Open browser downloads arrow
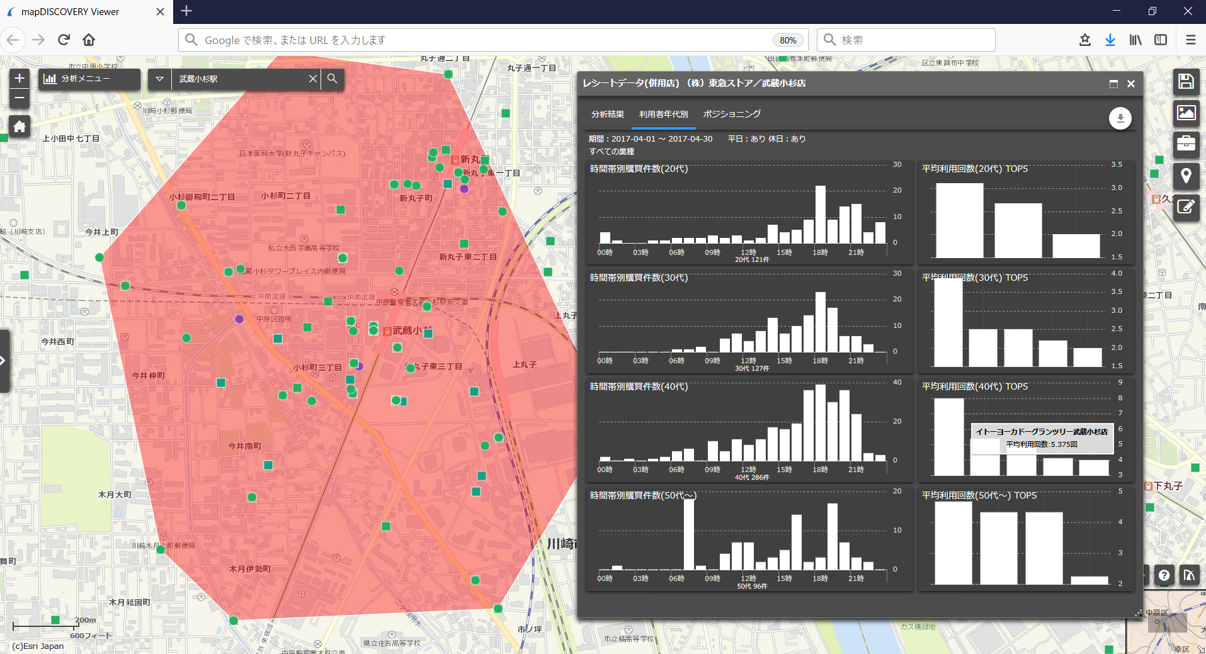 coord(1110,40)
